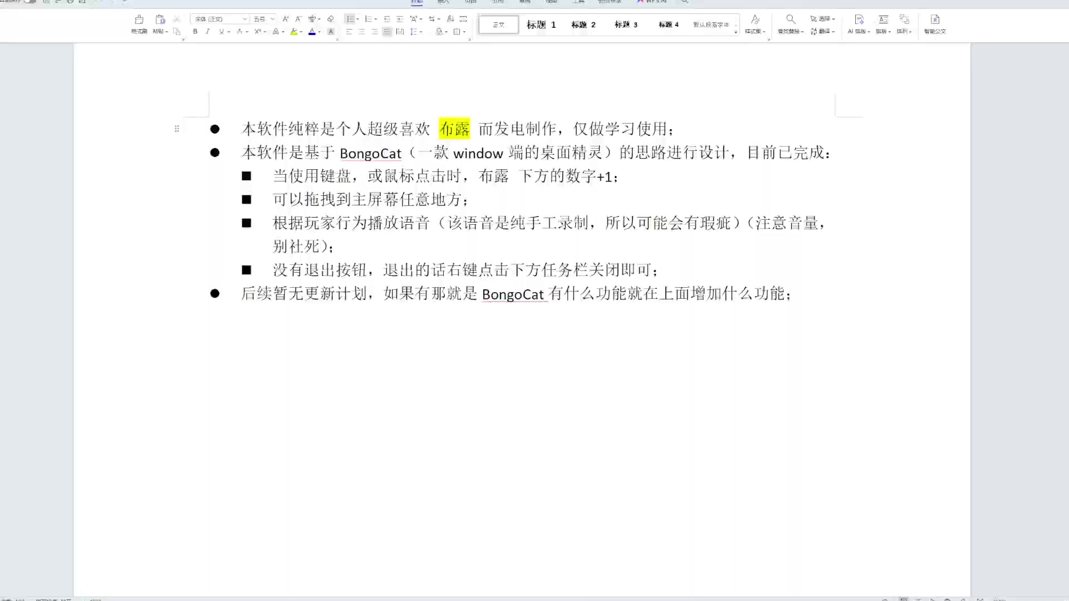This screenshot has width=1069, height=601.
Task: Toggle Underline formatting
Action: coord(221,32)
